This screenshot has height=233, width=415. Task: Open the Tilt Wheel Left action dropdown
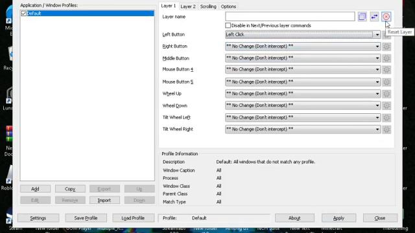[303, 117]
